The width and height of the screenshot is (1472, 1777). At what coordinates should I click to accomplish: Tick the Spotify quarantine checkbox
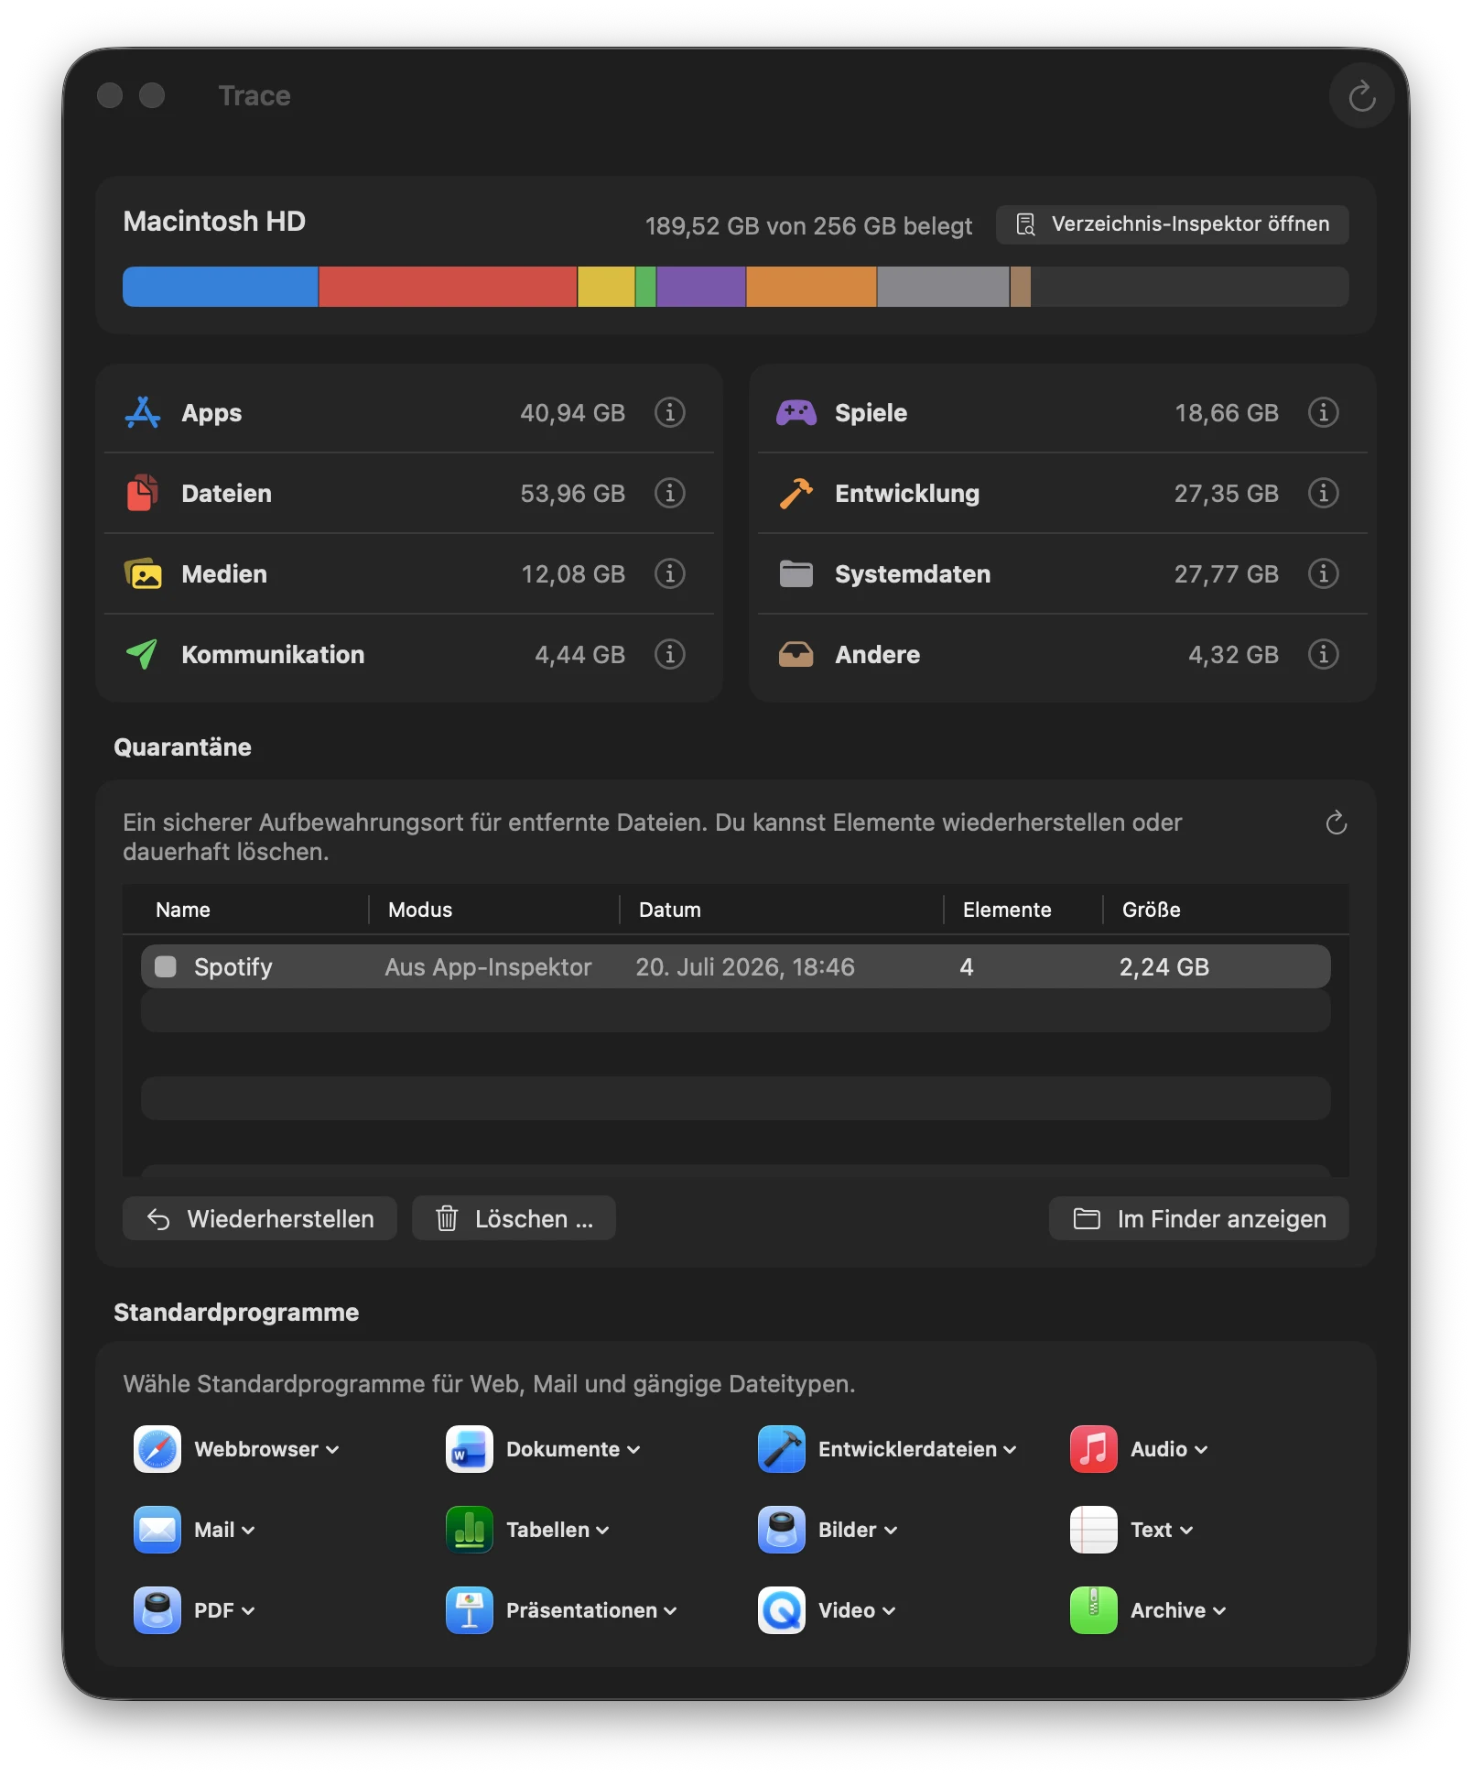pyautogui.click(x=166, y=966)
